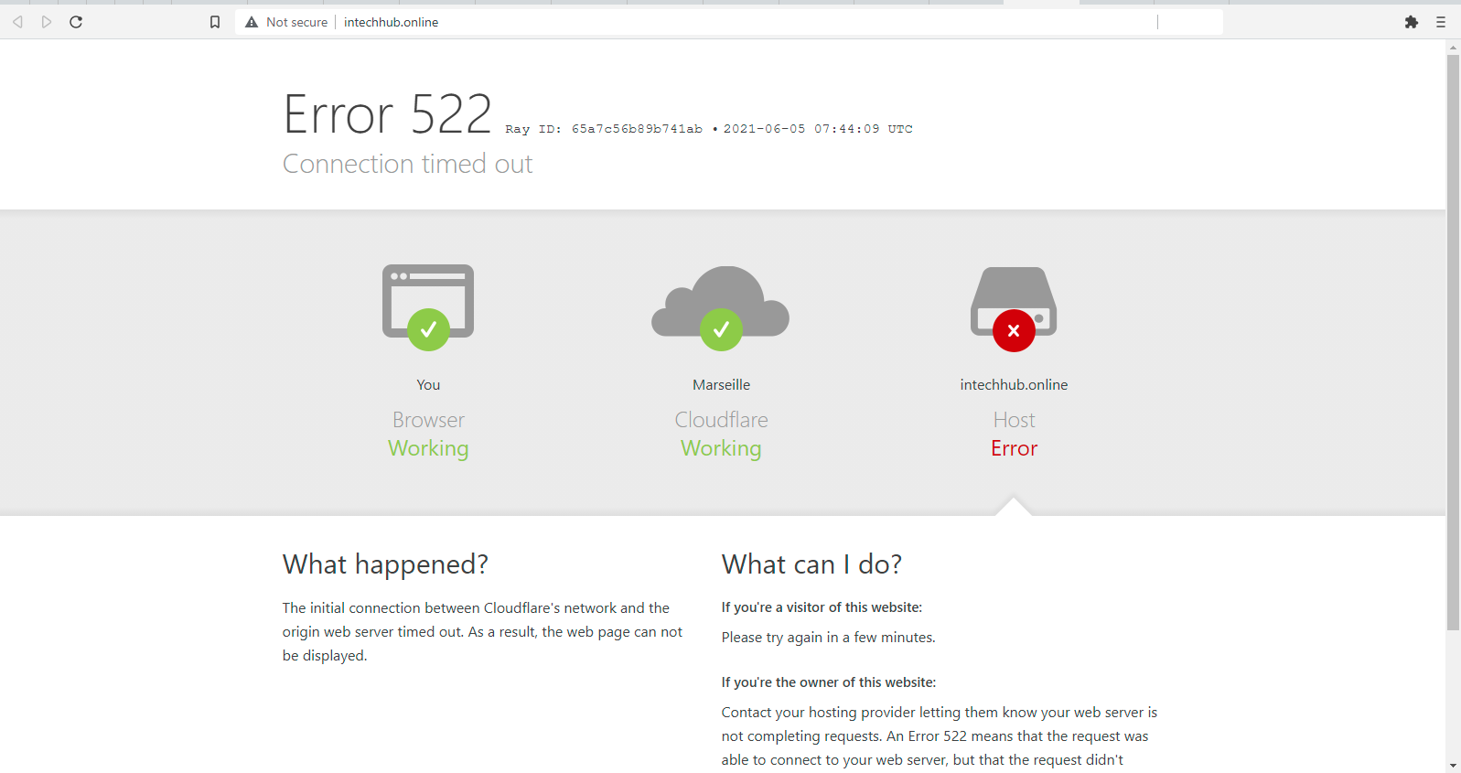Click the forward navigation arrow

coord(47,22)
